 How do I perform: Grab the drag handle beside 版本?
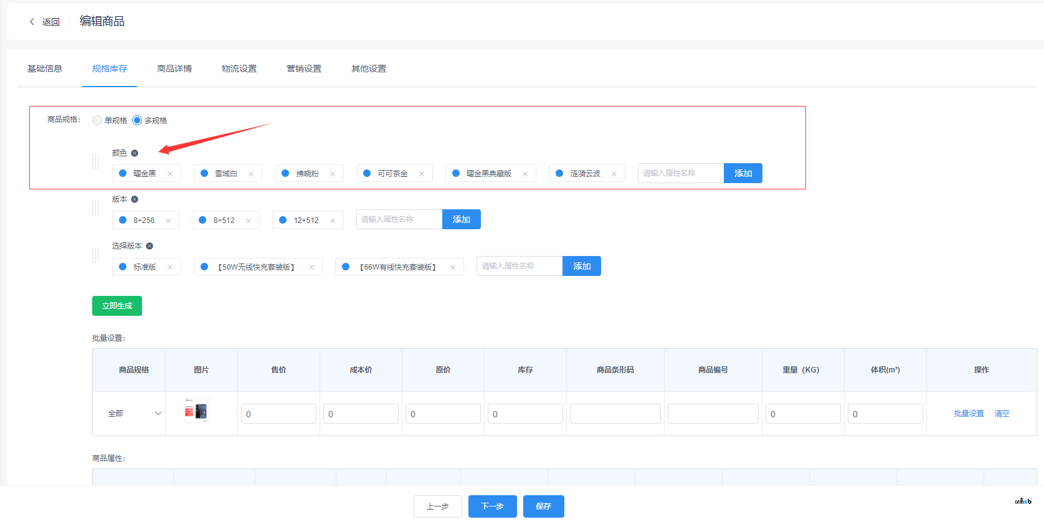[x=95, y=208]
